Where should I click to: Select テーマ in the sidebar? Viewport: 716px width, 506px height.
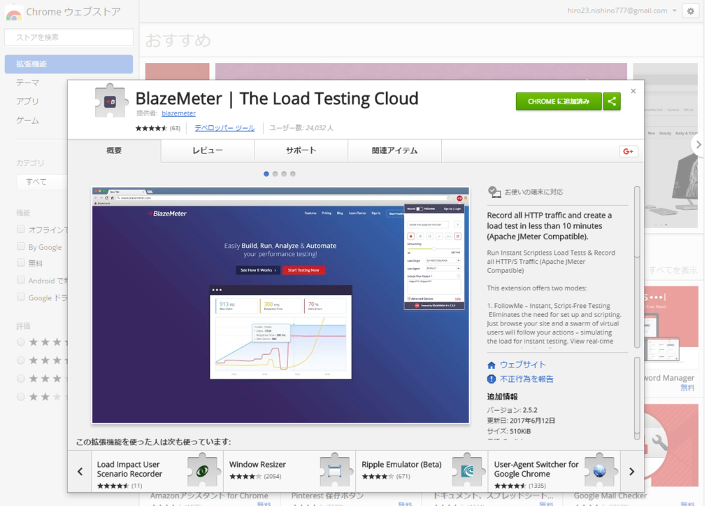click(x=28, y=83)
